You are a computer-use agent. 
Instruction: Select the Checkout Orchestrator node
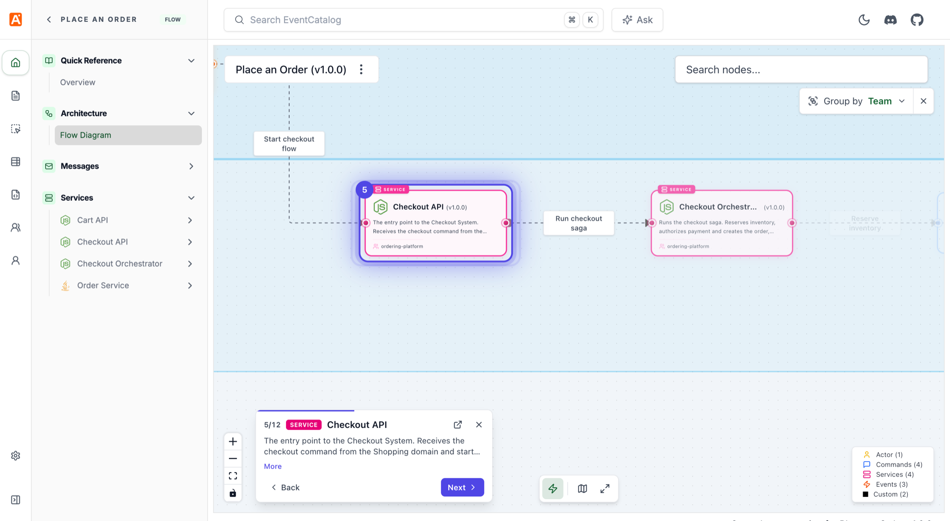coord(722,223)
